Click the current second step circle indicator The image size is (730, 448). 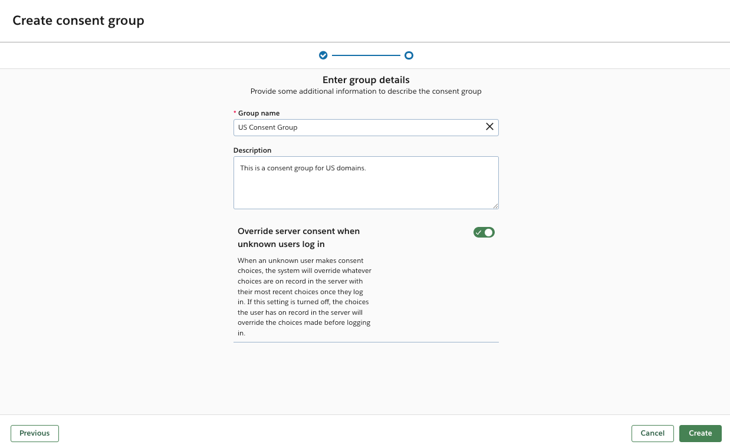(x=409, y=55)
